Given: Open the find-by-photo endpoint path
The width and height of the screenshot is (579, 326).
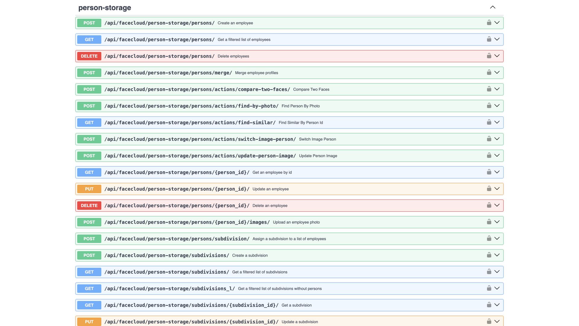Looking at the screenshot, I should [191, 106].
